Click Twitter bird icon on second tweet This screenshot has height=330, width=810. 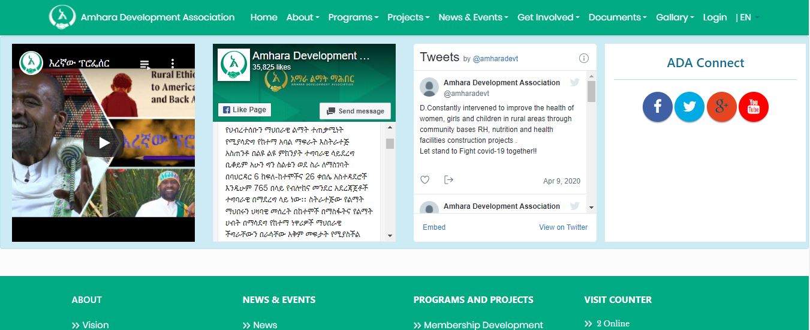tap(574, 206)
